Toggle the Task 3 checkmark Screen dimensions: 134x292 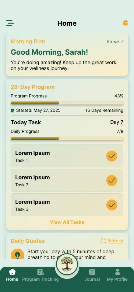tap(112, 205)
